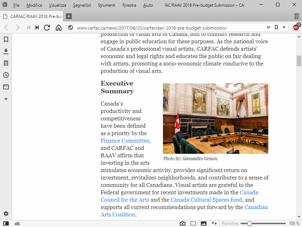Image resolution: width=302 pixels, height=227 pixels.
Task: Open closed tabs trash can
Action: (296, 16)
